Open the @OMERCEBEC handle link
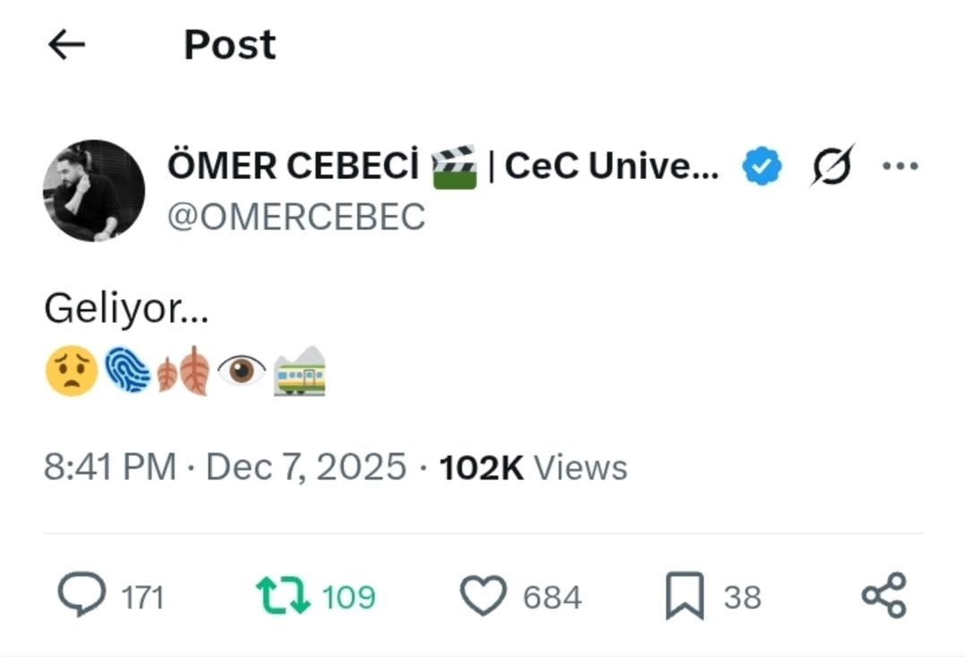 tap(296, 218)
